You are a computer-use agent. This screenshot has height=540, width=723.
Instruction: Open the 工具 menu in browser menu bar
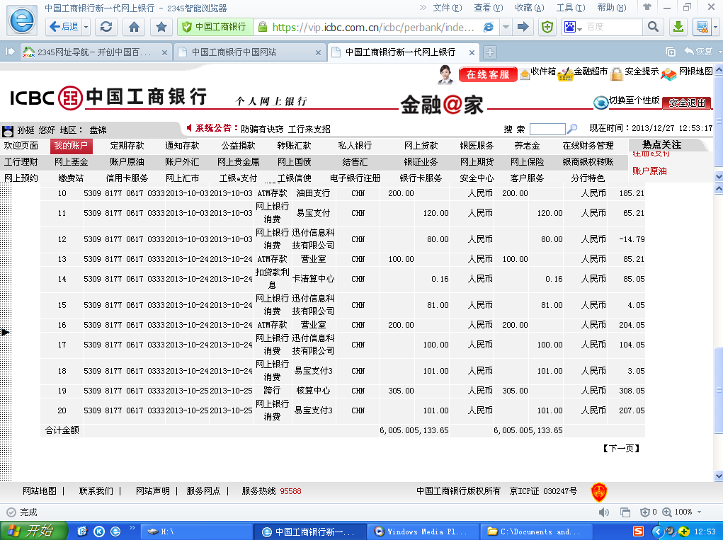tap(569, 7)
